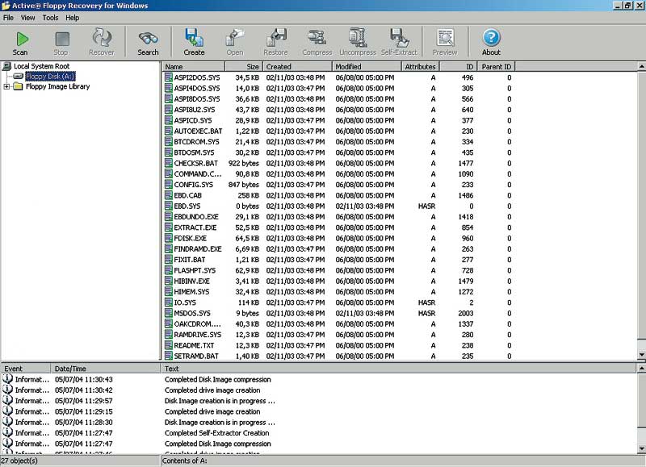This screenshot has height=467, width=646.
Task: Select the EXTRACT.EXE file name
Action: [195, 227]
